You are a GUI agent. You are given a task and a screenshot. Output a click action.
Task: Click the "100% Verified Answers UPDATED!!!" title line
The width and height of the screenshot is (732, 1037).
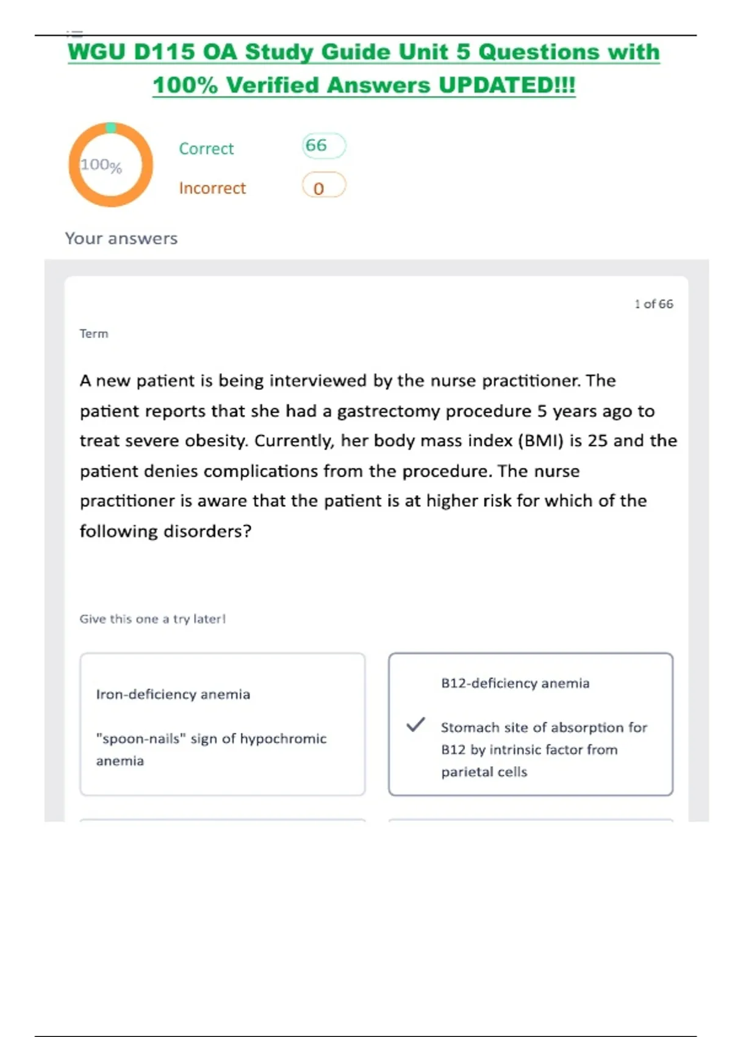(364, 85)
